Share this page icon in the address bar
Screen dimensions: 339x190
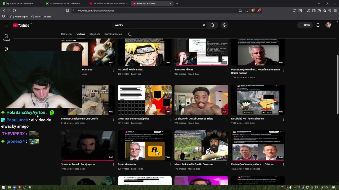(x=246, y=11)
